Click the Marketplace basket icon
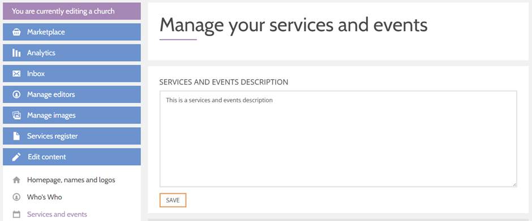Image resolution: width=532 pixels, height=221 pixels. point(16,32)
